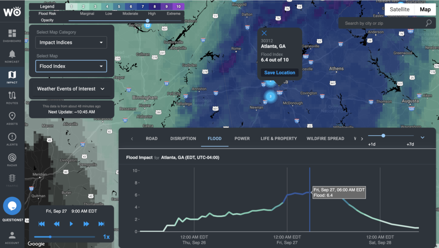Click the Opacity slider handle

[x=147, y=21]
